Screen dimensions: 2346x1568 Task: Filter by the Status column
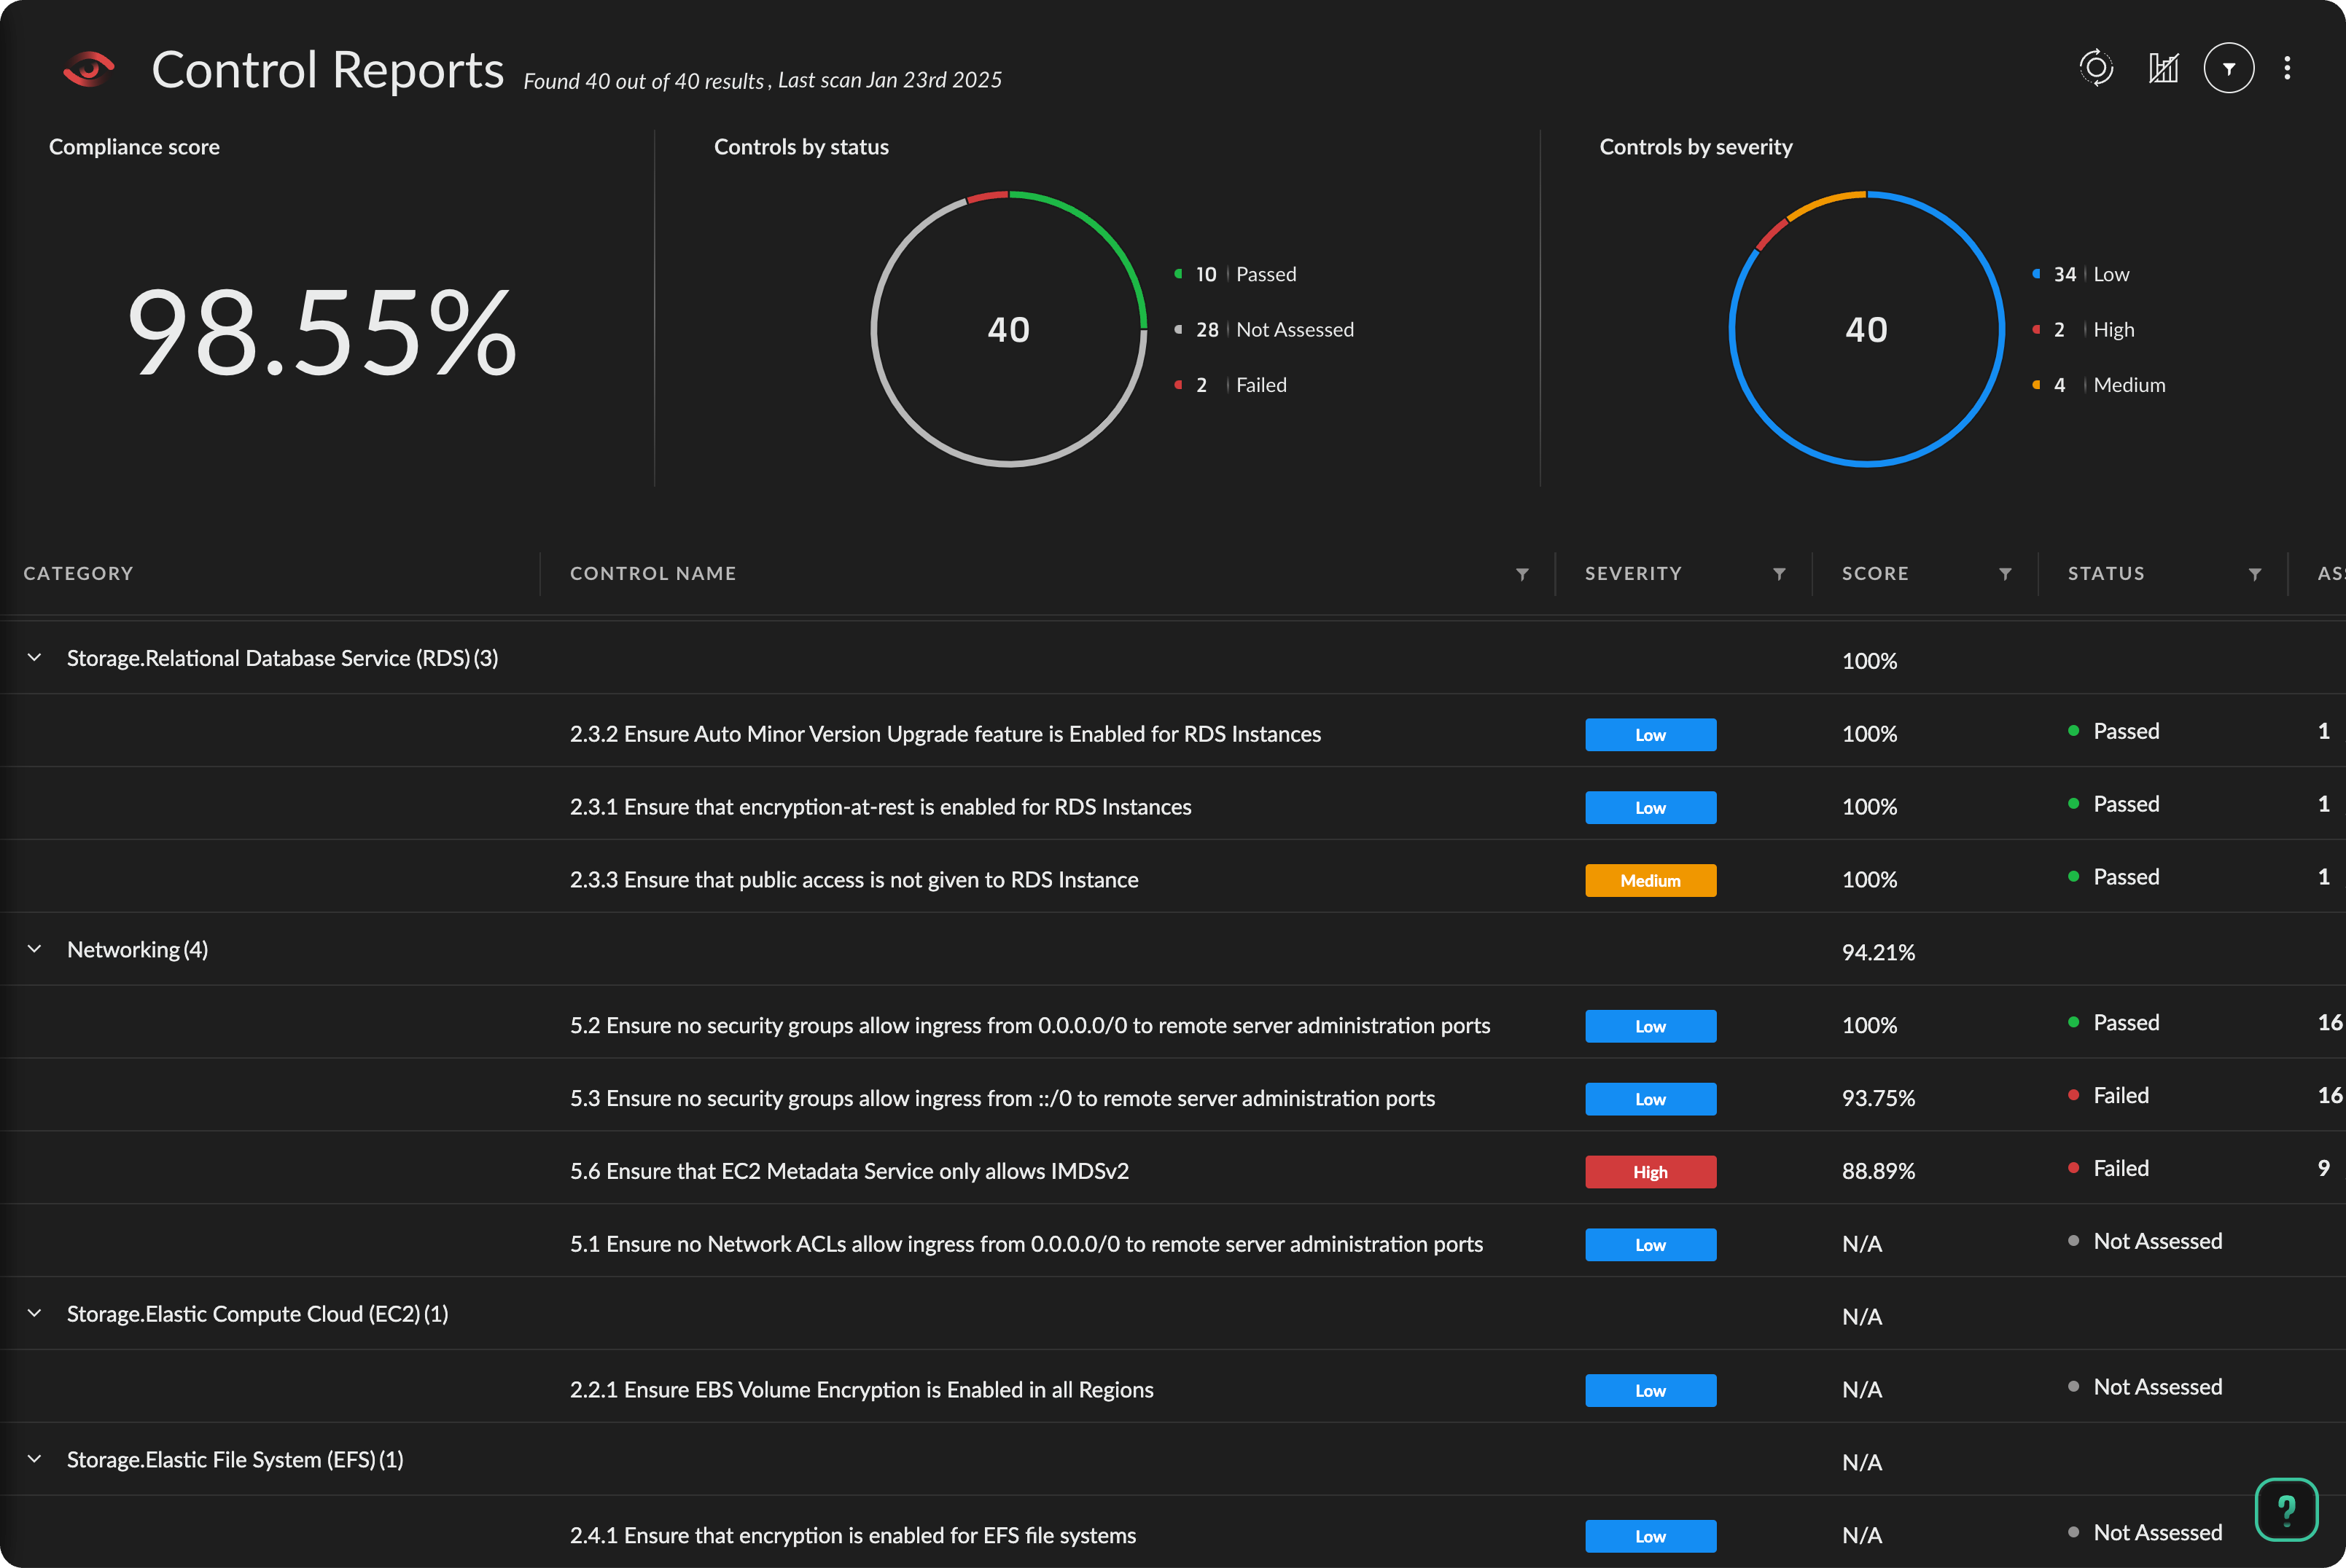[2255, 574]
